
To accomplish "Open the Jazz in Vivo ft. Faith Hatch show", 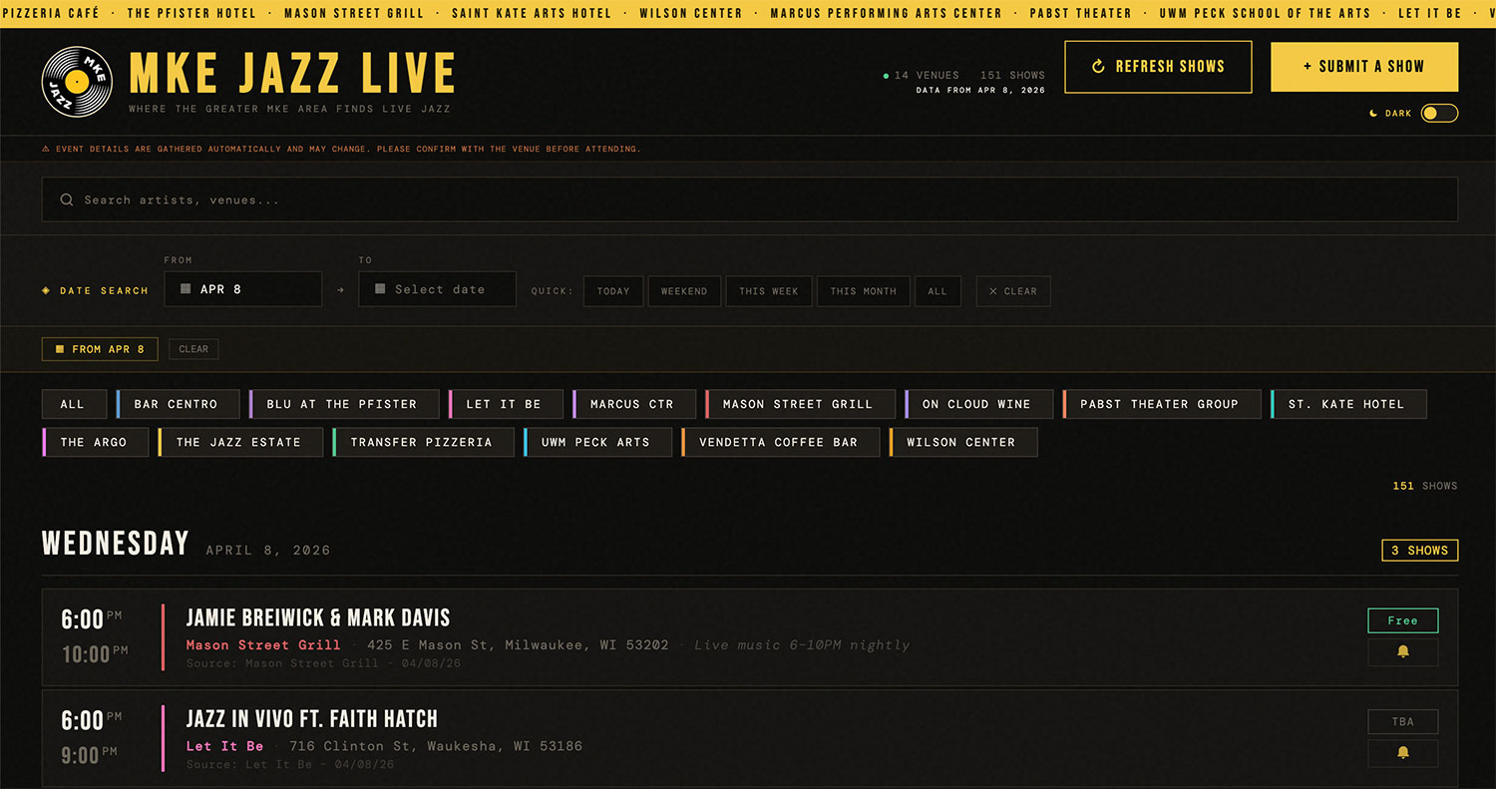I will coord(312,718).
